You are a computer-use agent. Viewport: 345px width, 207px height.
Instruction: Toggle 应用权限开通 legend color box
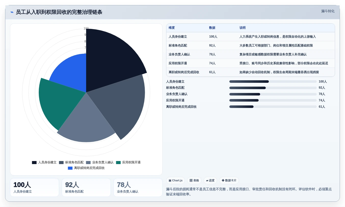pos(118,163)
